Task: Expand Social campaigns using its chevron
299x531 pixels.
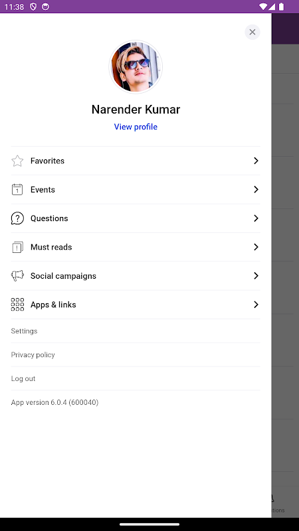Action: pos(256,276)
